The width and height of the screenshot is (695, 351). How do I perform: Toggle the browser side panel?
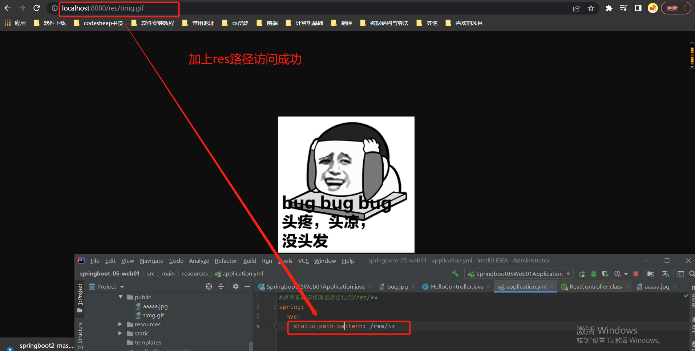point(638,8)
